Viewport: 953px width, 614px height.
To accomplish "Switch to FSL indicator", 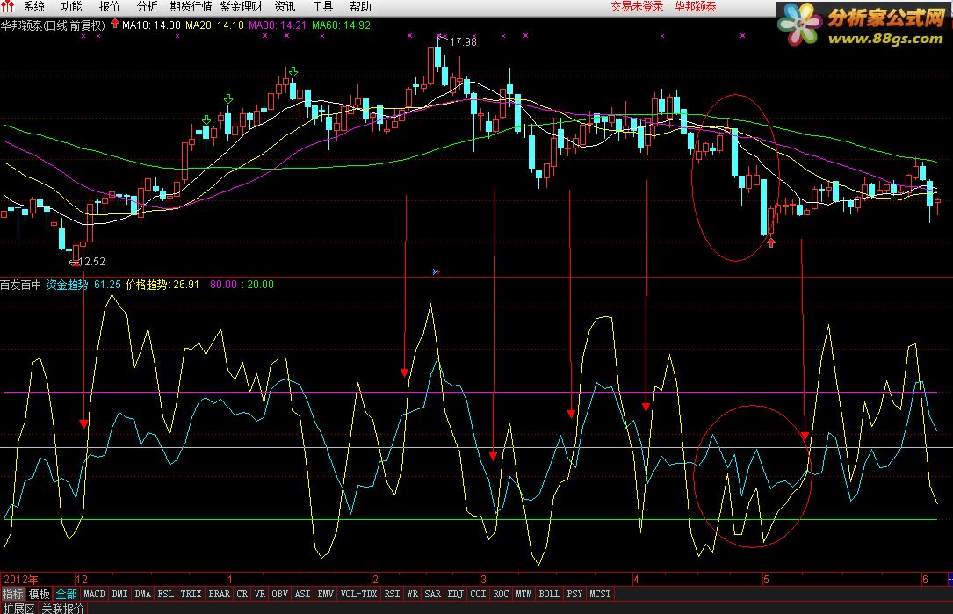I will pos(165,594).
